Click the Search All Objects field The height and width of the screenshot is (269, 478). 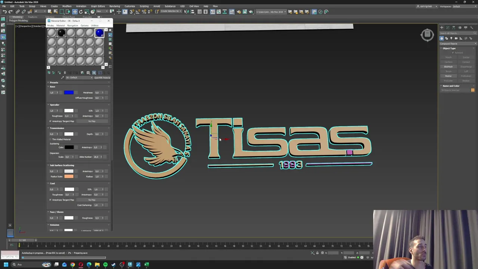click(x=458, y=33)
